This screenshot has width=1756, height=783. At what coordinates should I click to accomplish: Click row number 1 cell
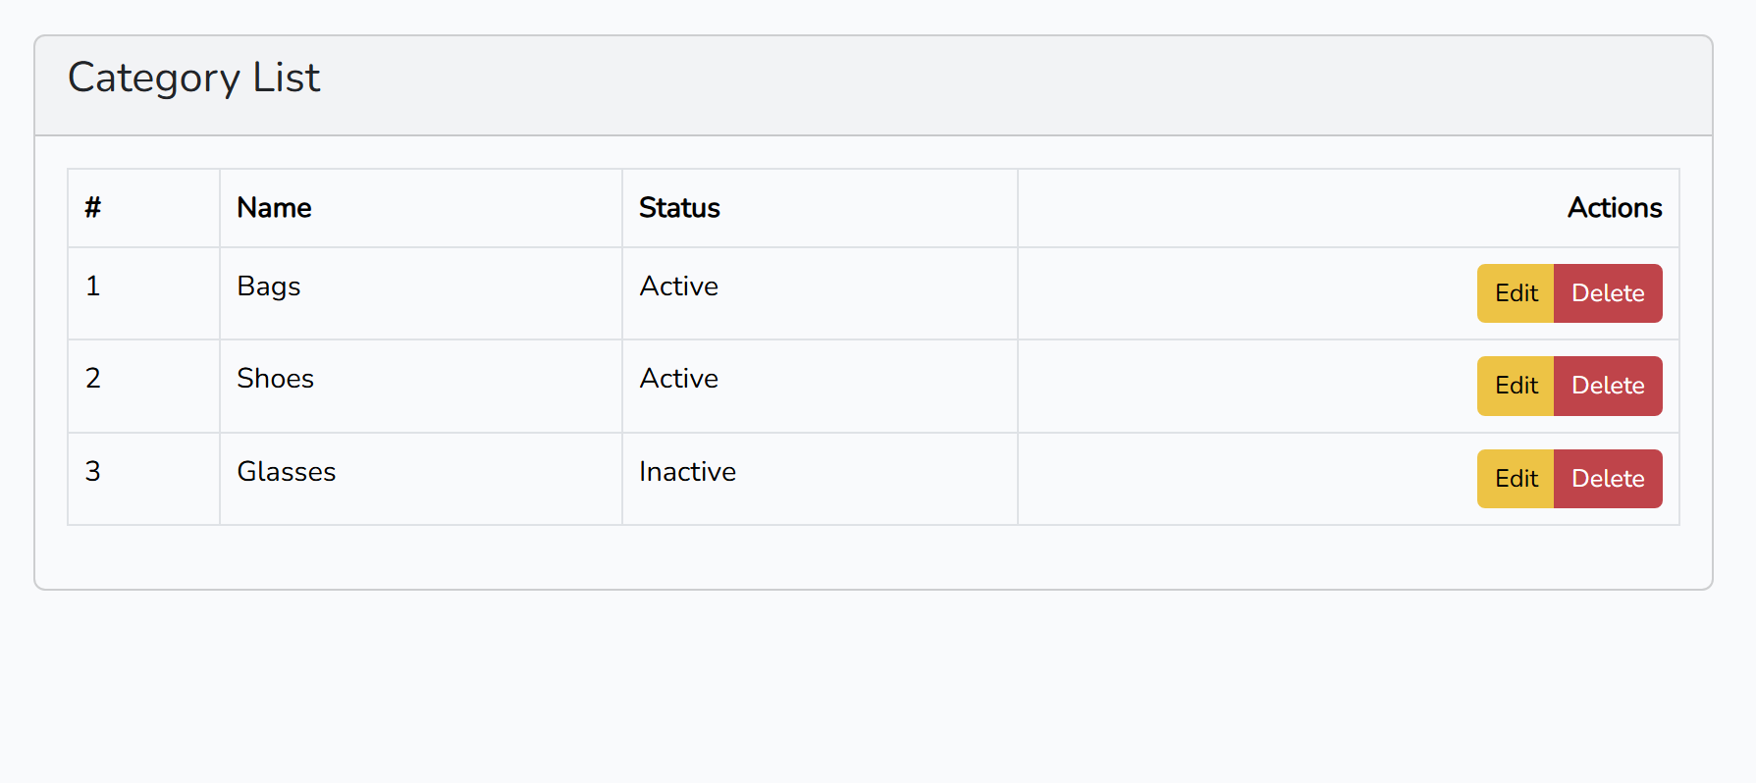click(144, 293)
